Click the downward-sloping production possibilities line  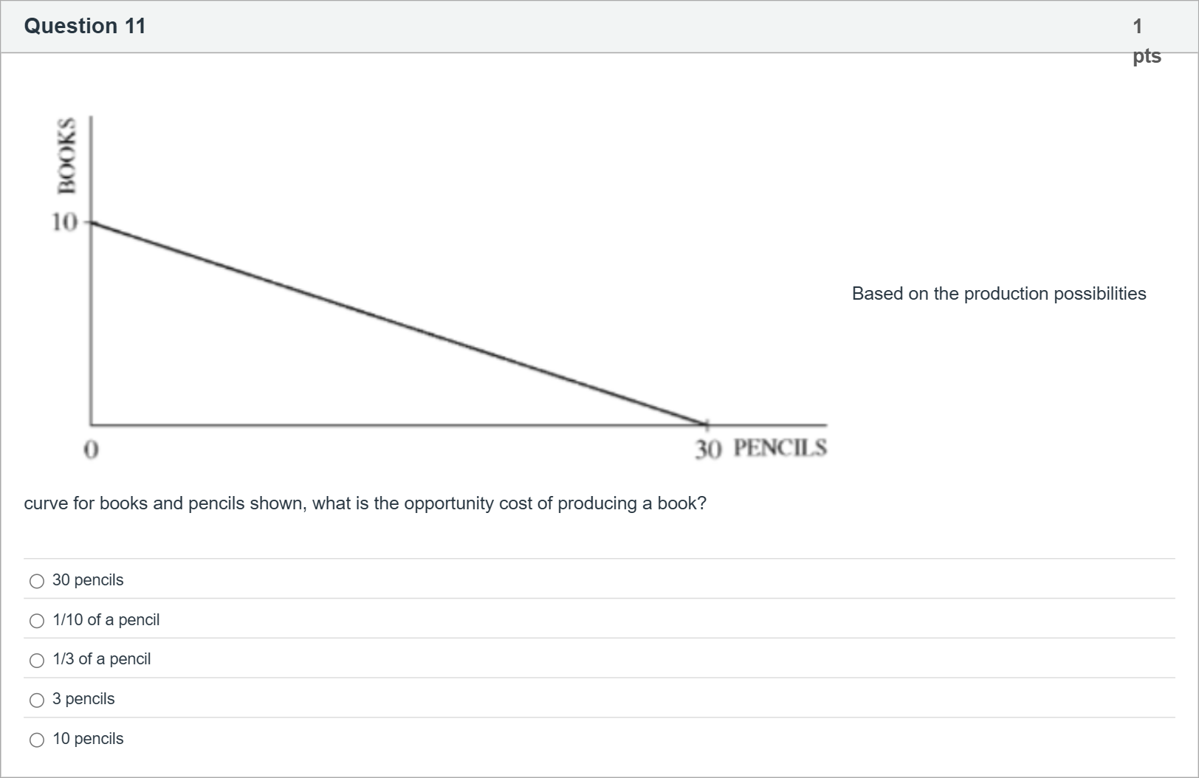[x=399, y=323]
